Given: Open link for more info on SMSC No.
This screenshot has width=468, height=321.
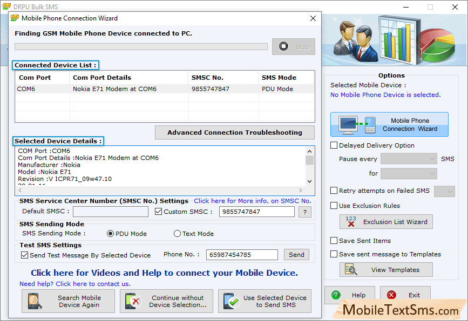Looking at the screenshot, I should point(253,201).
